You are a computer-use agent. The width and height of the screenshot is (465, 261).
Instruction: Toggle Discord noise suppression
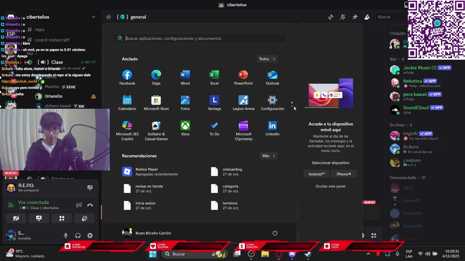[x=79, y=205]
